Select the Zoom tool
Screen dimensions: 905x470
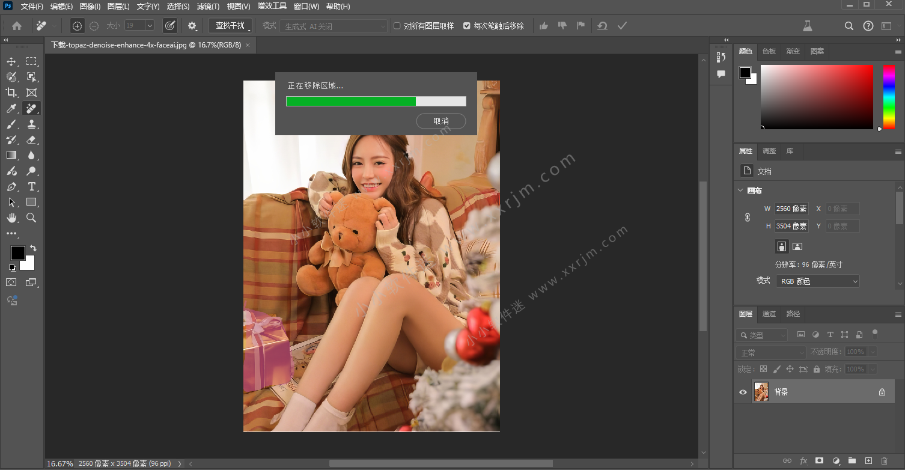[x=31, y=218]
